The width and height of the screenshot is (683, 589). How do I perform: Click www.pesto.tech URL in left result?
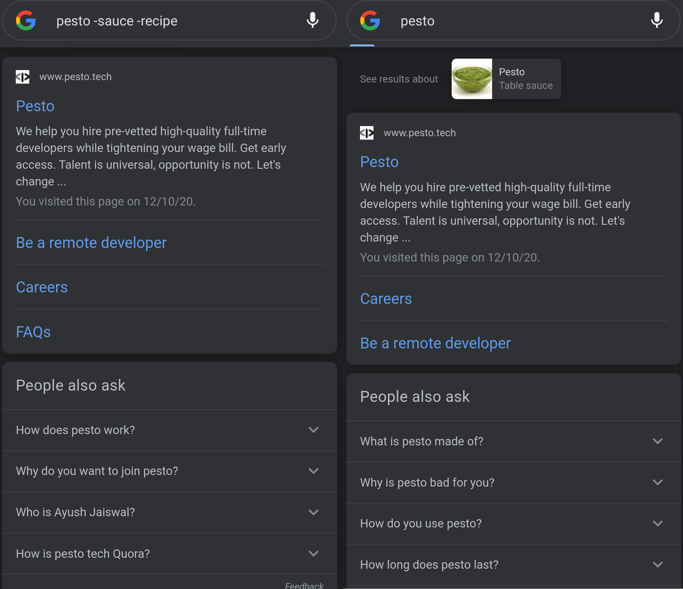(x=75, y=77)
